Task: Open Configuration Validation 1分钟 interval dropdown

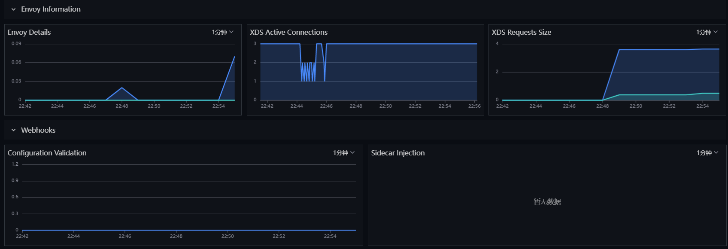Action: [x=344, y=153]
